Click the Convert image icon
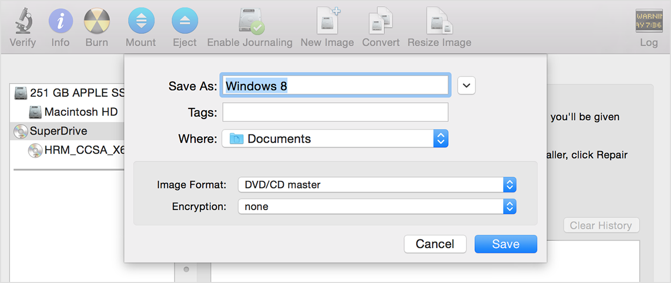Viewport: 671px width, 283px height. tap(381, 21)
